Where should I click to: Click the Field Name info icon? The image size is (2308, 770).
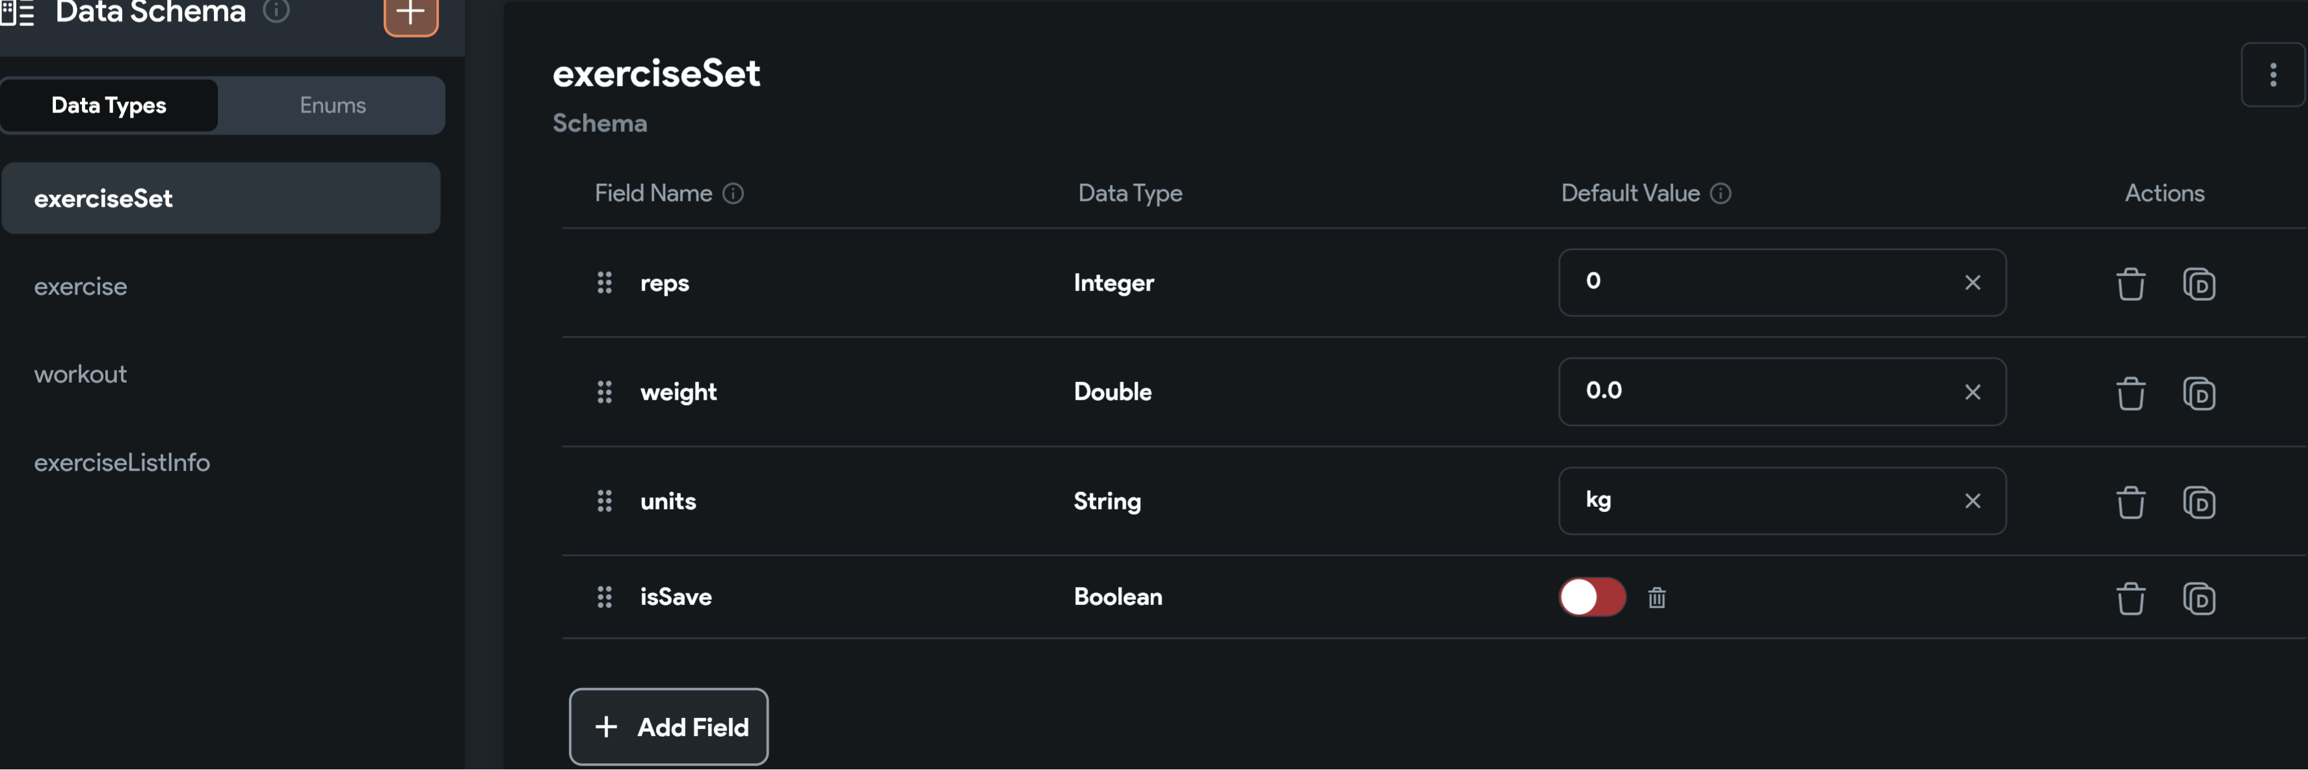point(733,194)
